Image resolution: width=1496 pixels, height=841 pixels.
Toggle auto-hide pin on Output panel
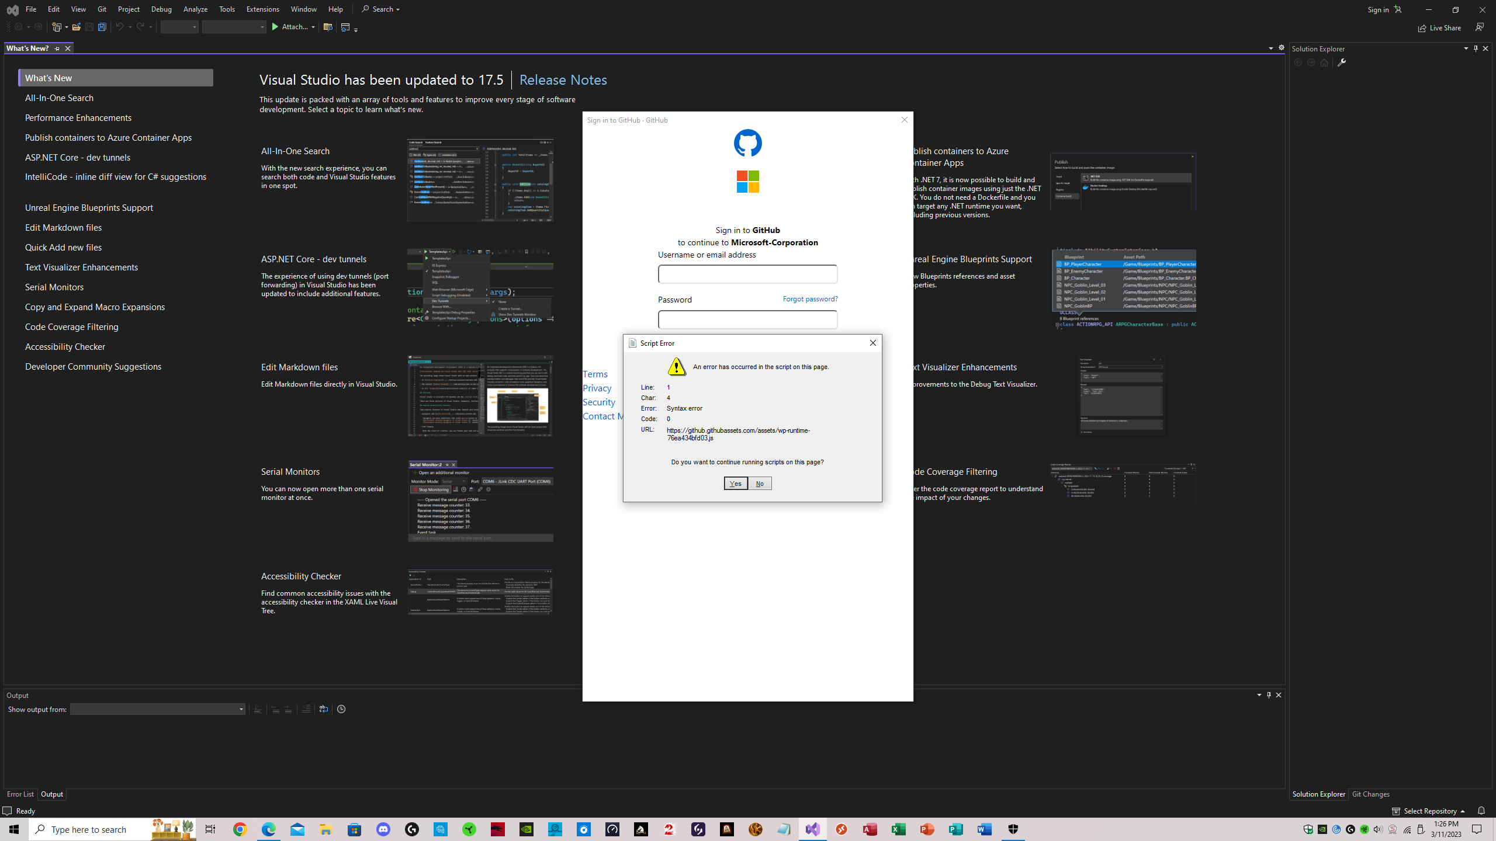[x=1269, y=695]
